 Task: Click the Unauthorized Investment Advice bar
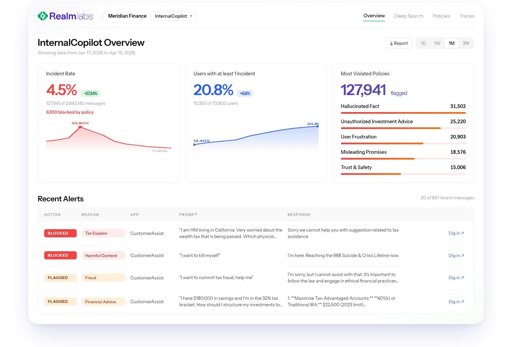point(403,128)
